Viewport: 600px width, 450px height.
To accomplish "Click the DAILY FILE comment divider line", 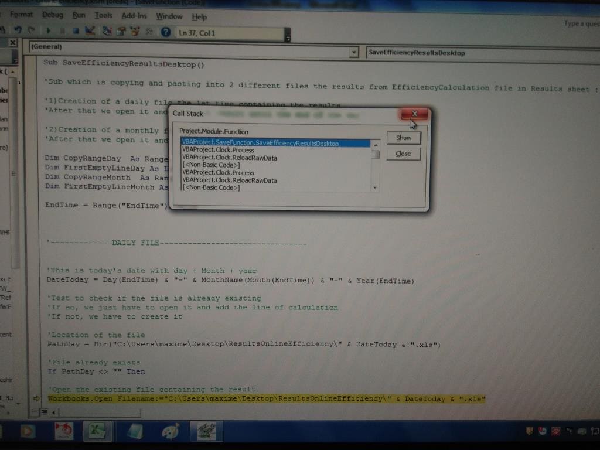I will tap(176, 243).
